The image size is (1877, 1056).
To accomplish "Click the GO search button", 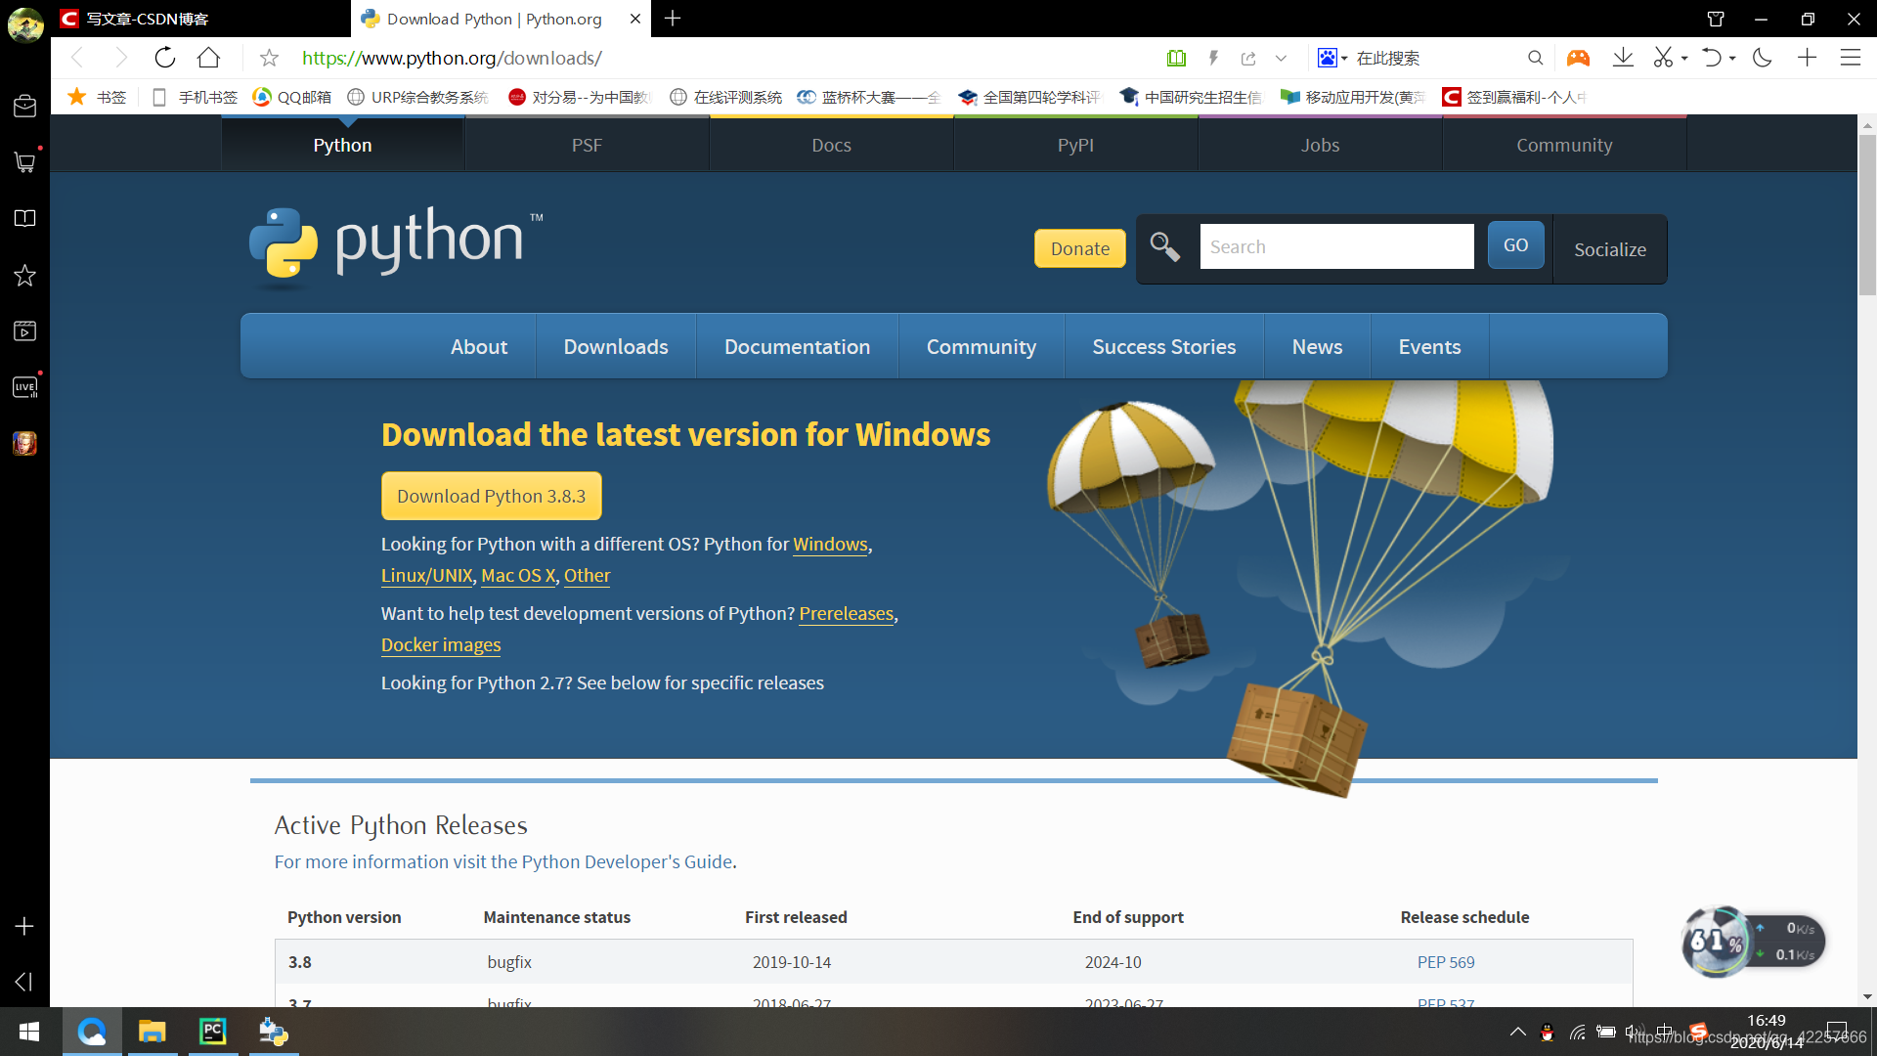I will click(x=1515, y=244).
